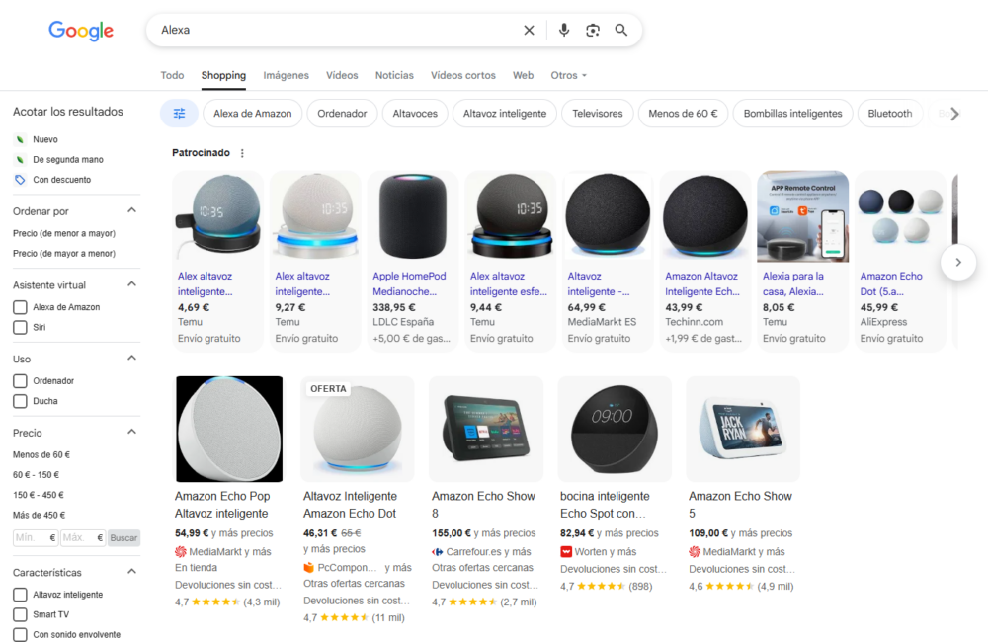Open the Otros dropdown menu
988x642 pixels.
point(568,76)
